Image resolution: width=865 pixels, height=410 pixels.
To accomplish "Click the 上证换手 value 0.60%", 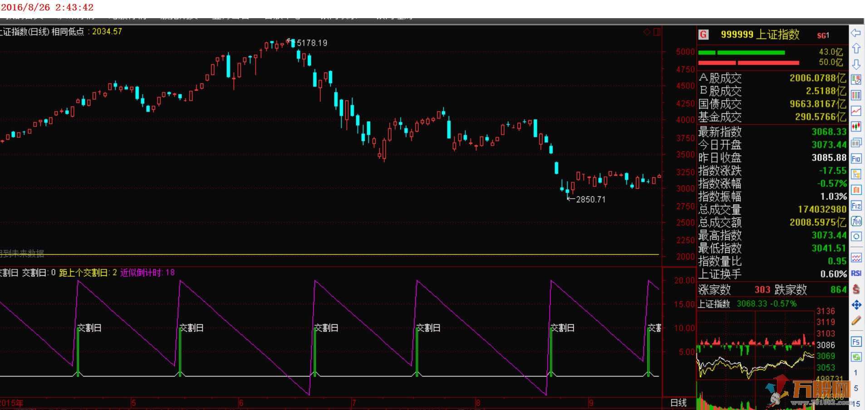I will [834, 274].
